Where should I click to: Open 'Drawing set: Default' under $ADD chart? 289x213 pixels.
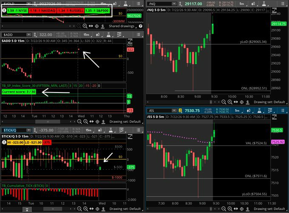click(x=125, y=122)
